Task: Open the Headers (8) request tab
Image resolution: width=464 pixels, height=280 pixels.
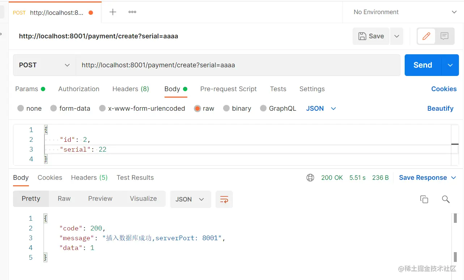Action: [x=131, y=89]
